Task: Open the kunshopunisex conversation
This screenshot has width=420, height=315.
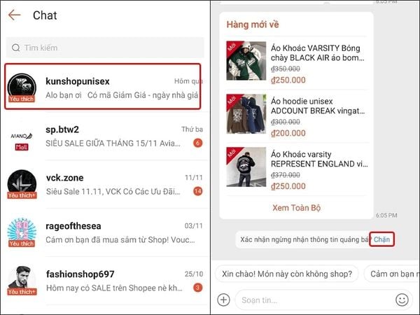Action: pyautogui.click(x=103, y=87)
